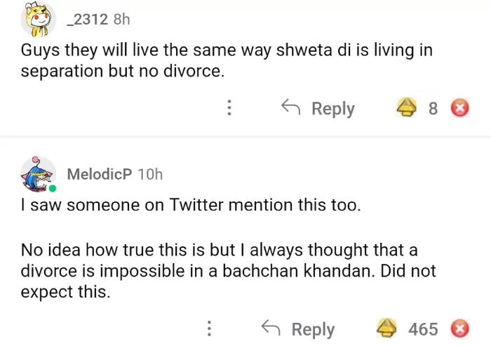Visit the _2312 username link
Screen dimensions: 491x346
tap(87, 20)
